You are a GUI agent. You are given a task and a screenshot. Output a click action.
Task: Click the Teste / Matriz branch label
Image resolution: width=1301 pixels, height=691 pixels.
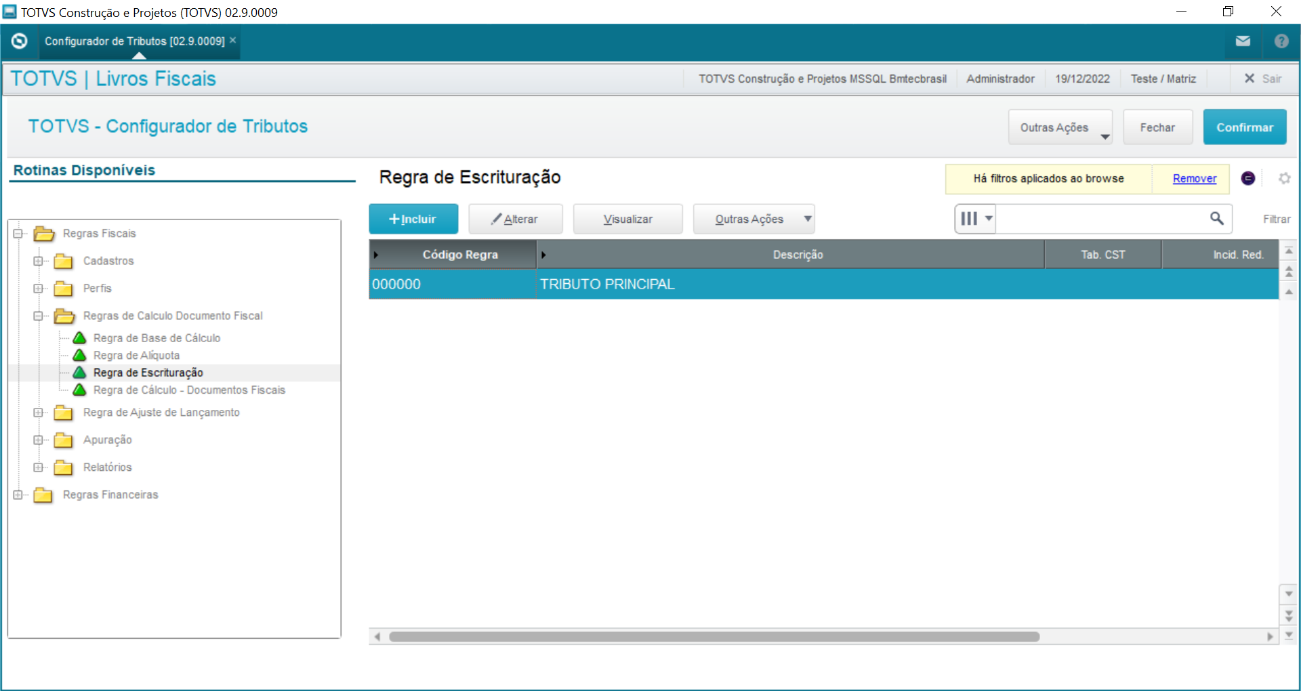1163,79
